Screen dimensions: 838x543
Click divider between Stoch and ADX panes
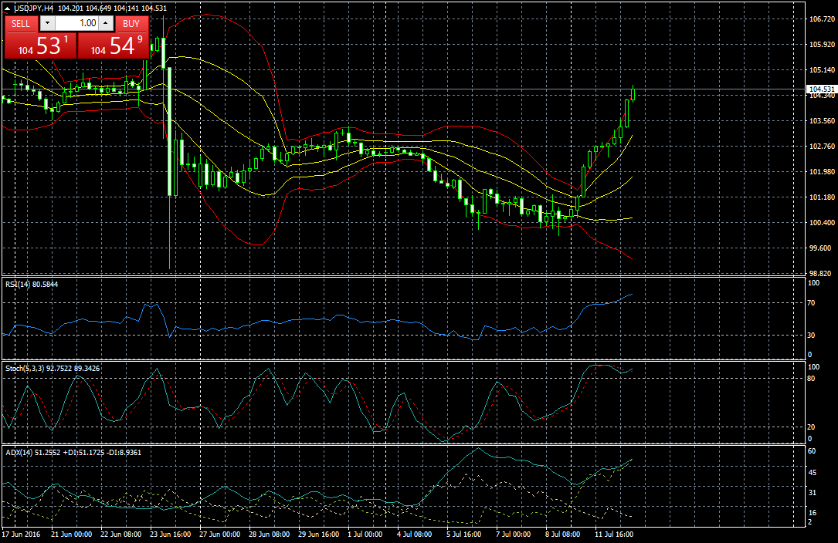402,444
